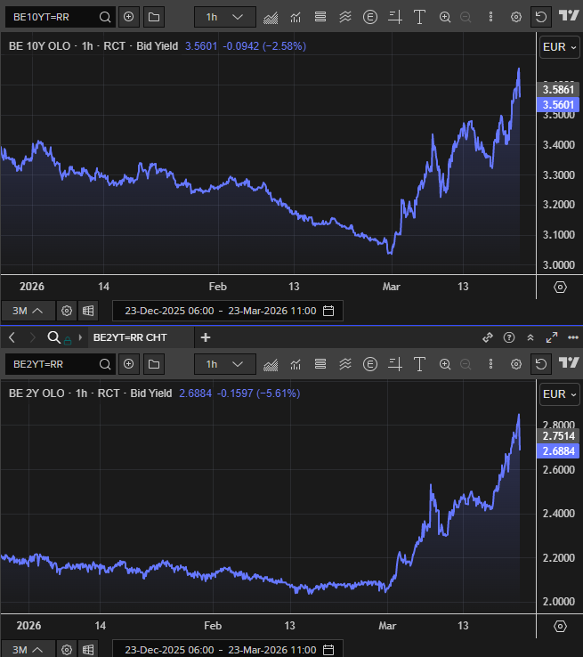Screen dimensions: 583x657
Task: Add compare symbol in bottom chart toolbar
Action: pyautogui.click(x=128, y=364)
